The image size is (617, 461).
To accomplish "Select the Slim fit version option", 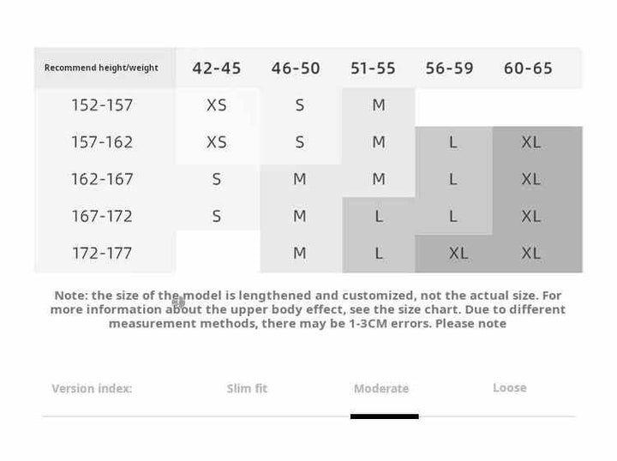I will pyautogui.click(x=247, y=388).
